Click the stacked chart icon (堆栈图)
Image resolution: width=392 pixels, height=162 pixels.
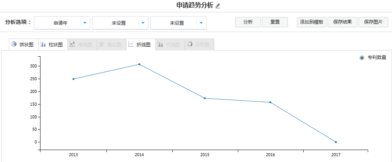(72, 44)
